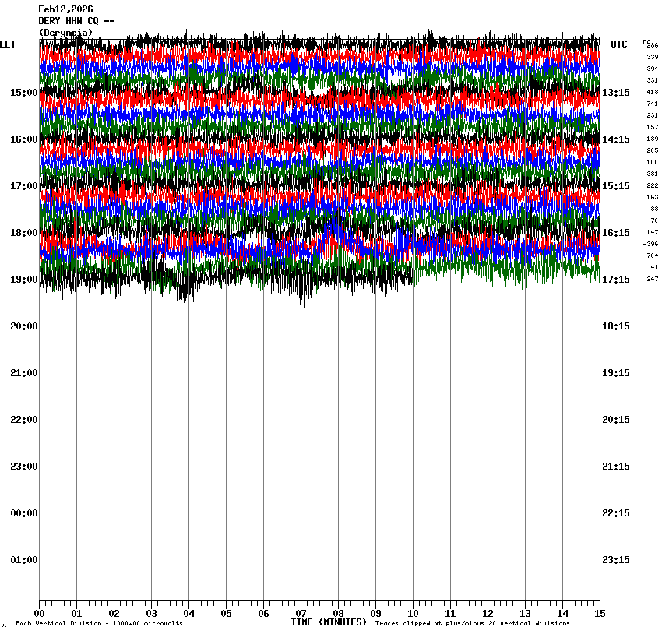Click the 19:00 EET time label
Viewport: 662px width, 634px height.
coord(23,280)
